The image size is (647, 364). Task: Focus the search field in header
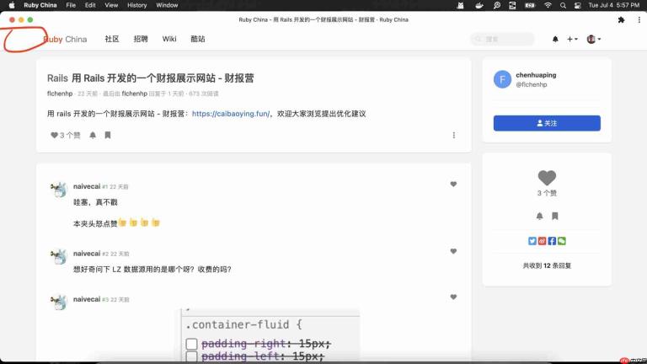pos(502,39)
